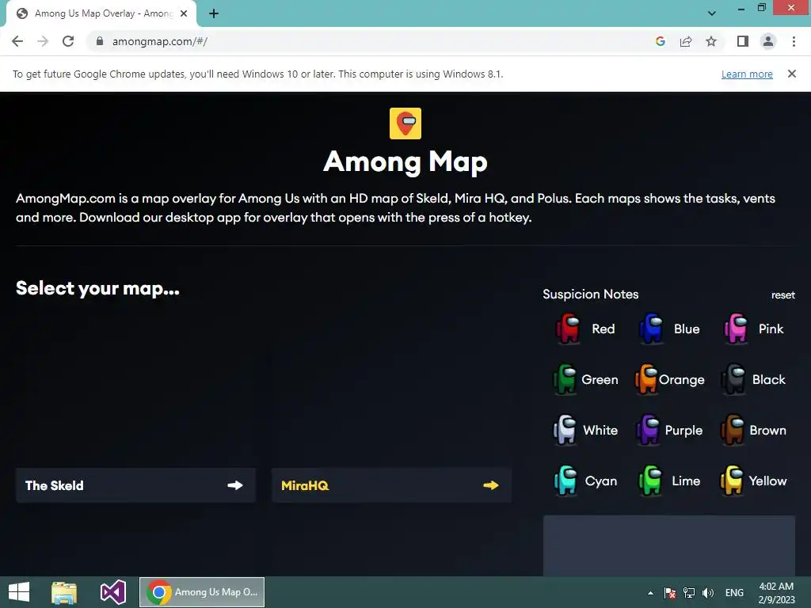Mark the Red crewmate as suspicious

pyautogui.click(x=568, y=329)
